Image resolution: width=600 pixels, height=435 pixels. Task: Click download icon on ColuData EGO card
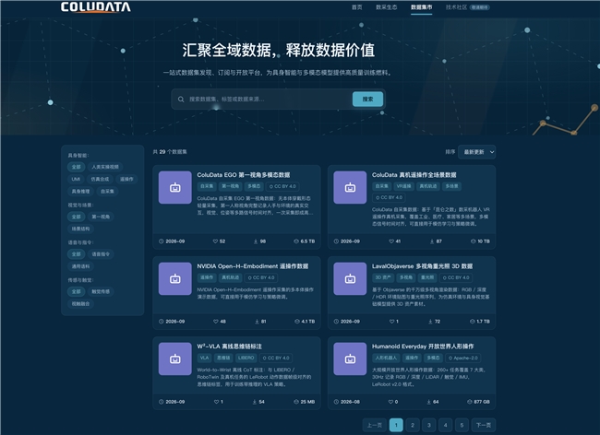[x=256, y=241]
